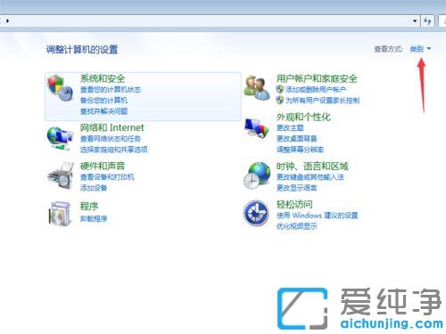This screenshot has height=334, width=446.
Task: Open the 用户帐户和家庭安全 heading
Action: tap(317, 78)
